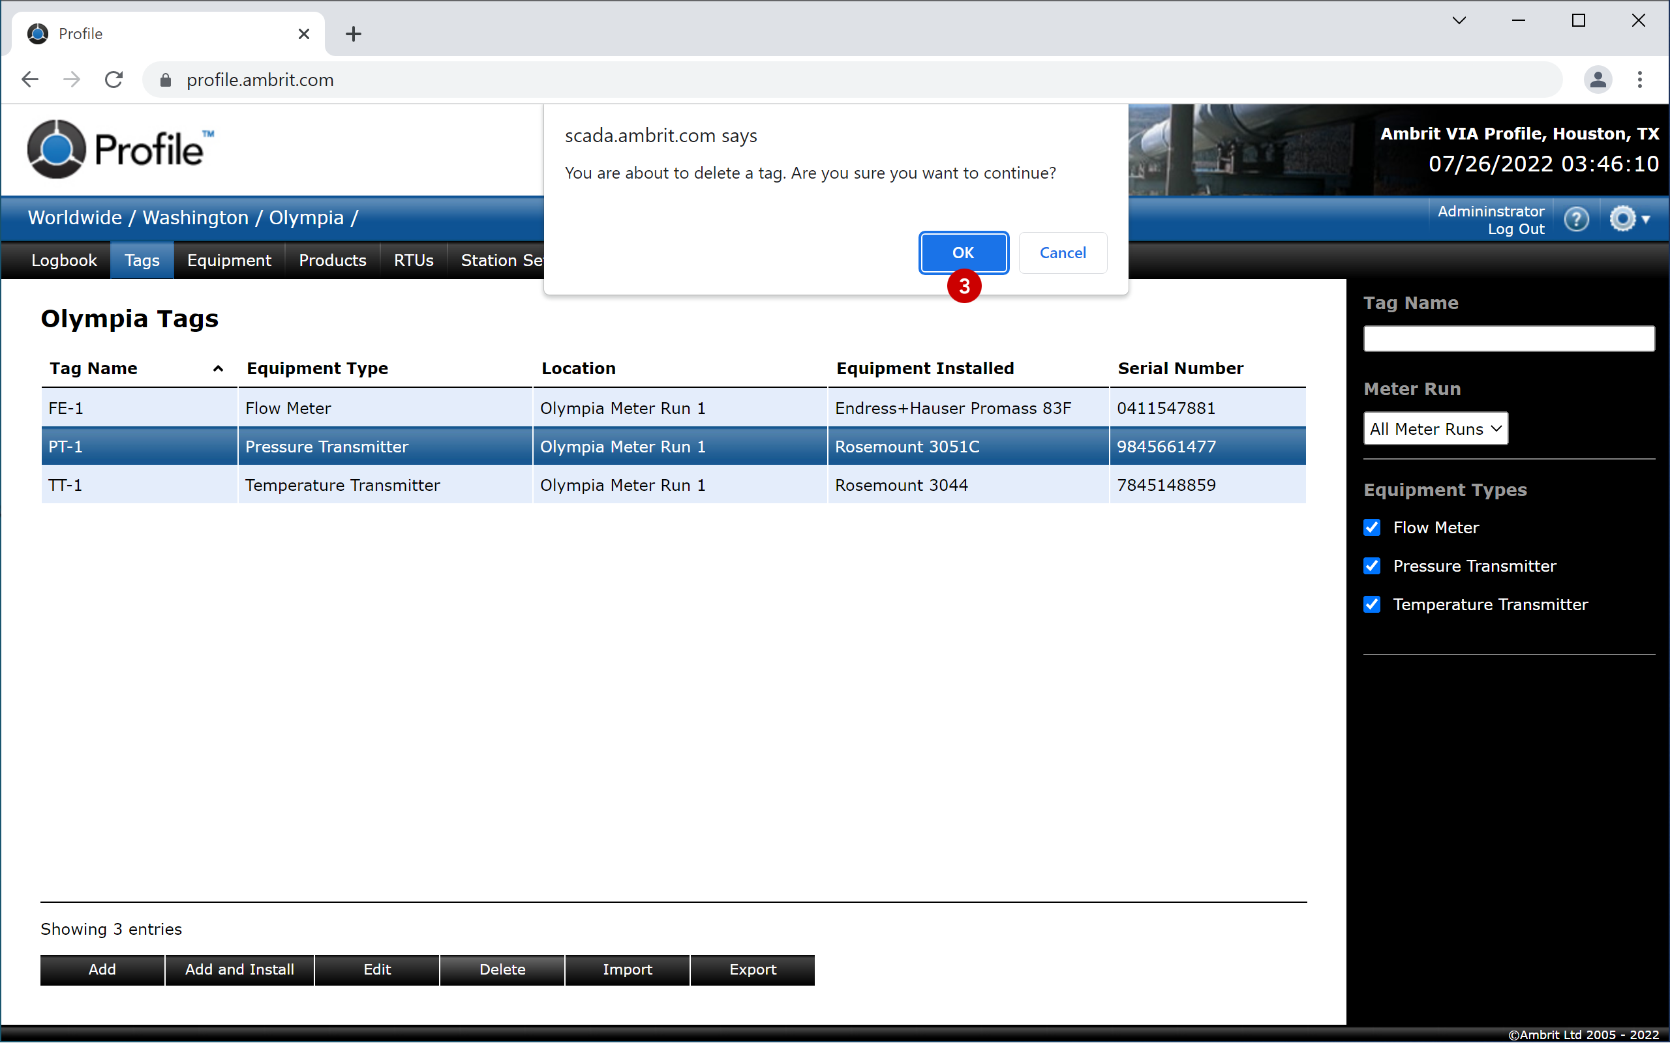
Task: Reload the page with refresh icon
Action: (x=114, y=80)
